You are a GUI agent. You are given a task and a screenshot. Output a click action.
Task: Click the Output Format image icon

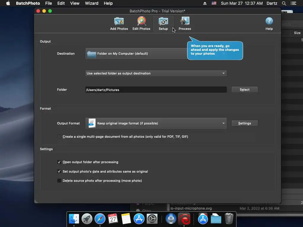point(92,123)
